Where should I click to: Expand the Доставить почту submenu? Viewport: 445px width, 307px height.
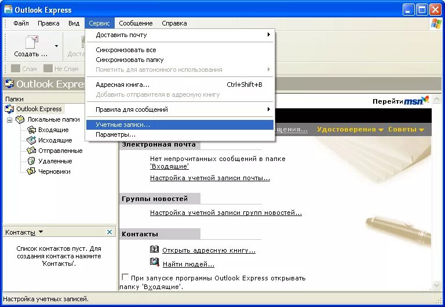(x=180, y=35)
